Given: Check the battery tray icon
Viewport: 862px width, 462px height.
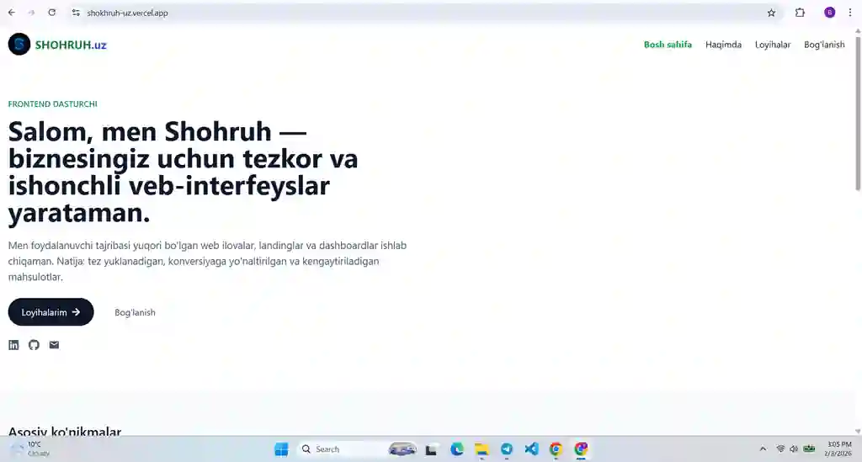Looking at the screenshot, I should [809, 449].
